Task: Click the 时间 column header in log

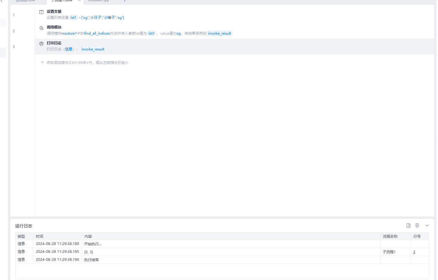Action: (40, 237)
